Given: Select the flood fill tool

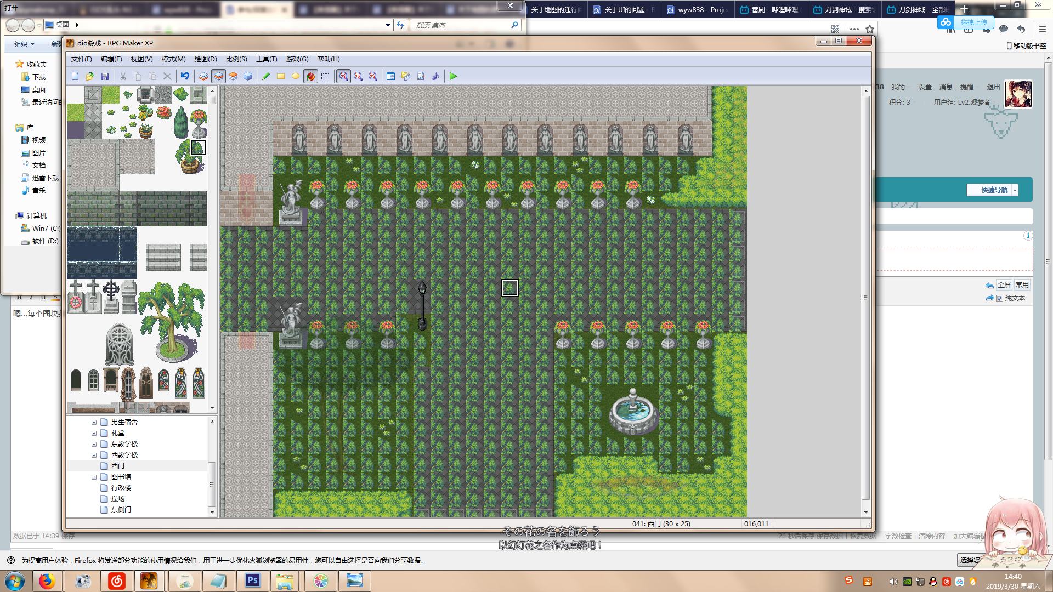Looking at the screenshot, I should [310, 76].
